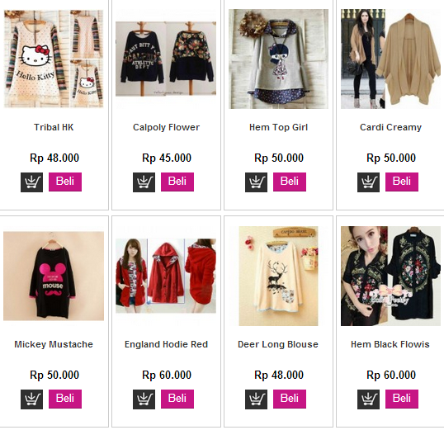Buy Calpoly Flower with Beli button
444x430 pixels.
point(177,182)
